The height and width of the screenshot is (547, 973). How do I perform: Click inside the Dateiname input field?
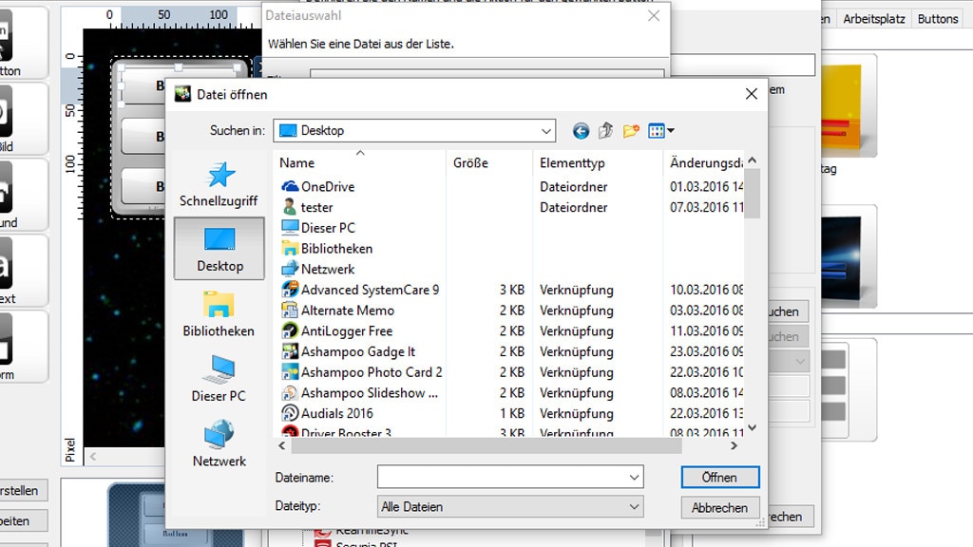pyautogui.click(x=494, y=477)
